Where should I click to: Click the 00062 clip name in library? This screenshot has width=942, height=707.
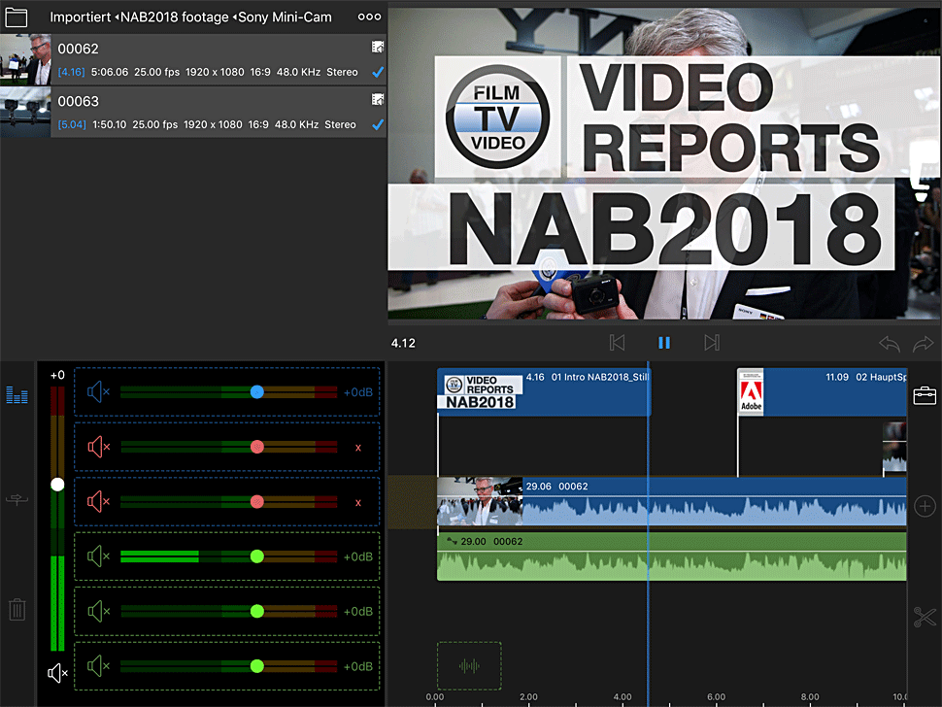(x=78, y=49)
